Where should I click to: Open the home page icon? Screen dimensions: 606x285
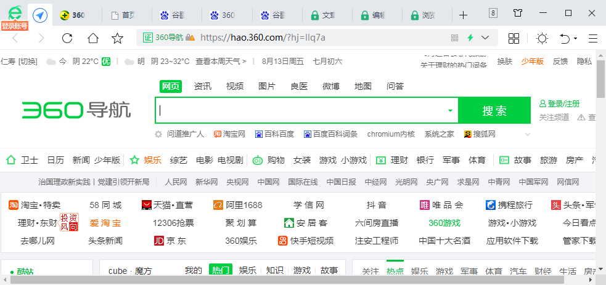coord(92,38)
